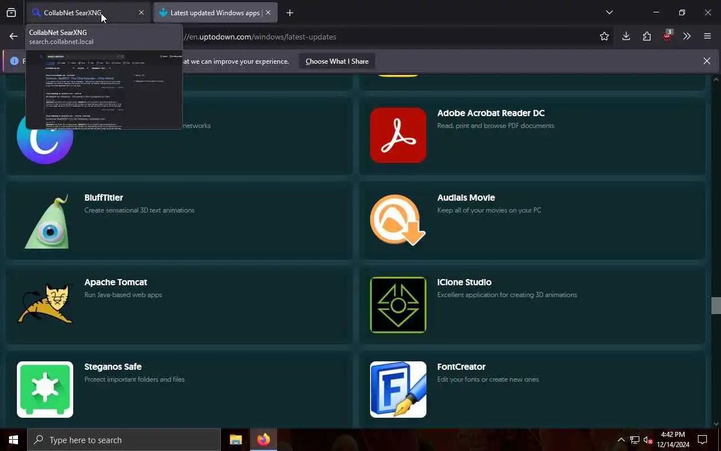Open a new tab with the plus button
Image resolution: width=721 pixels, height=451 pixels.
pyautogui.click(x=290, y=12)
